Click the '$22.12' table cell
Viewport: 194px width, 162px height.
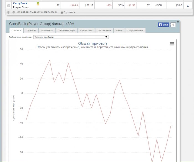coord(87,5)
